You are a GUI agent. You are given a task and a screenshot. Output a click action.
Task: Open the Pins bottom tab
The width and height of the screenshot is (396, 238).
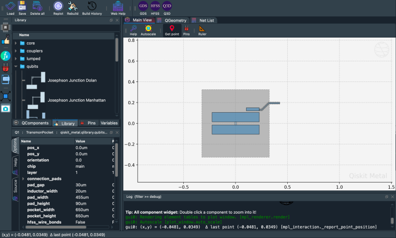pyautogui.click(x=88, y=123)
